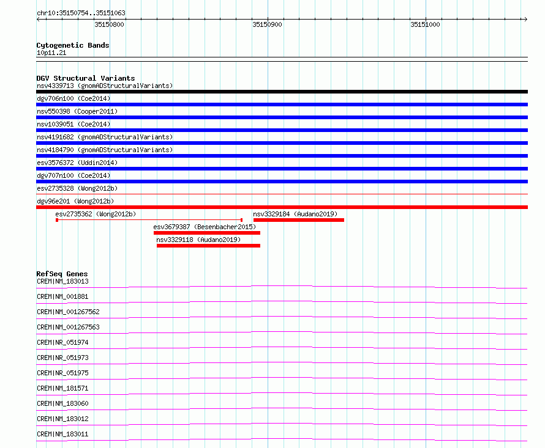Viewport: 545px width, 448px height.
Task: Click ruler position label 35150800
Action: coord(109,24)
